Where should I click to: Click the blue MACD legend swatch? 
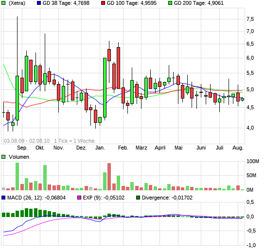(3, 198)
